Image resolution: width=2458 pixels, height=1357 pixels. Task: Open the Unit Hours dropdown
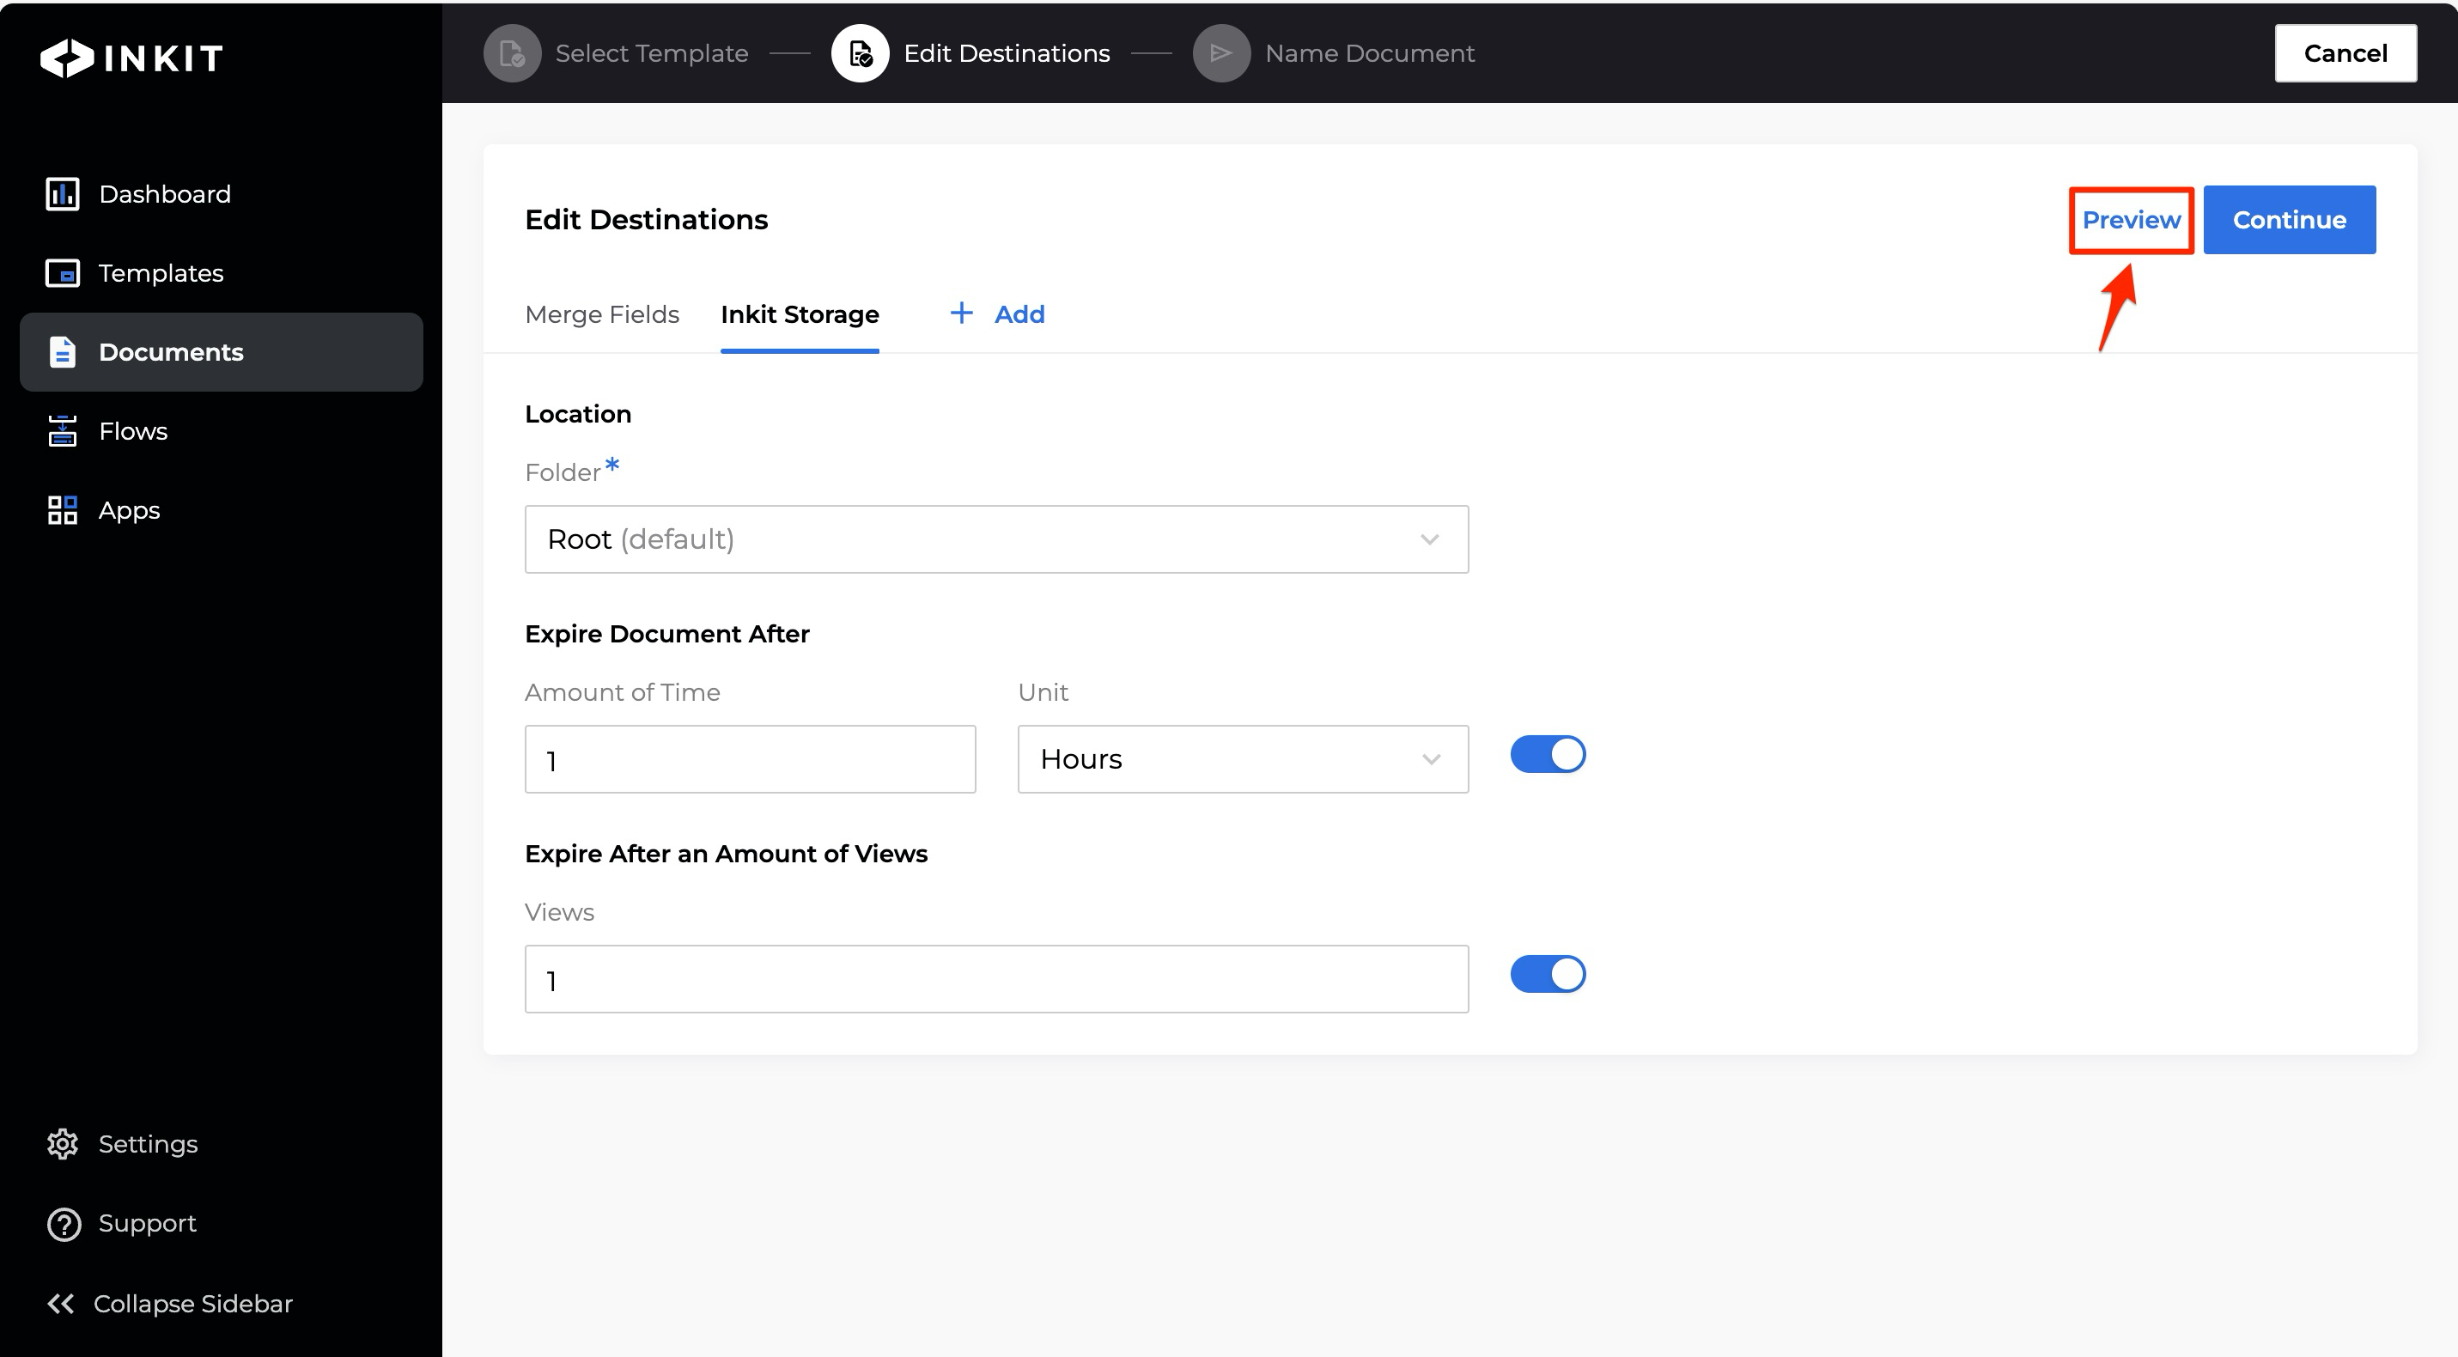point(1243,759)
